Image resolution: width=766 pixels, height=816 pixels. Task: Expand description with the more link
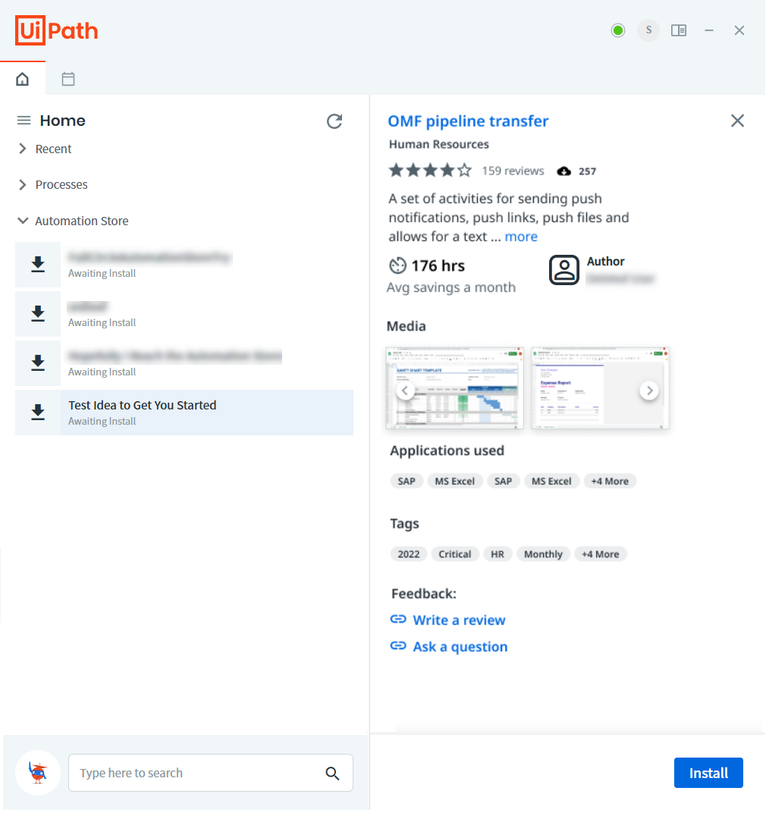tap(521, 237)
